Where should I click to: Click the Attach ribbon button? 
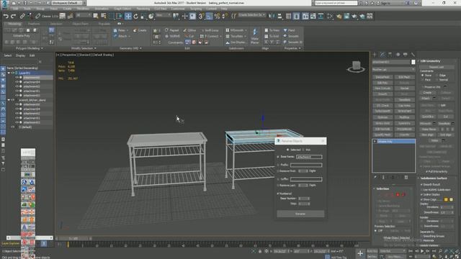122,36
